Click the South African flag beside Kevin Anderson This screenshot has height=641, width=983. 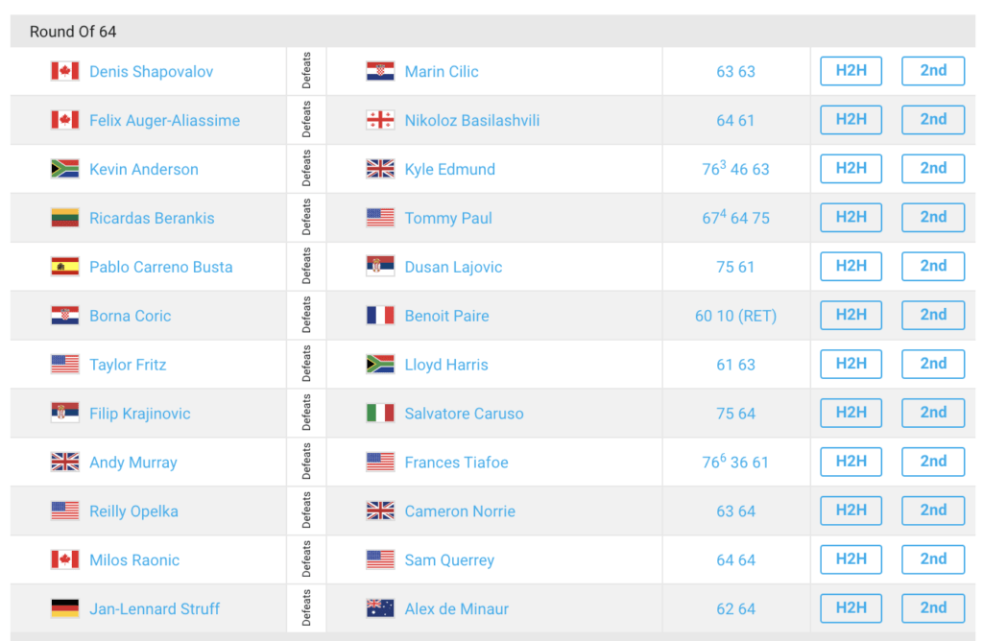[65, 169]
